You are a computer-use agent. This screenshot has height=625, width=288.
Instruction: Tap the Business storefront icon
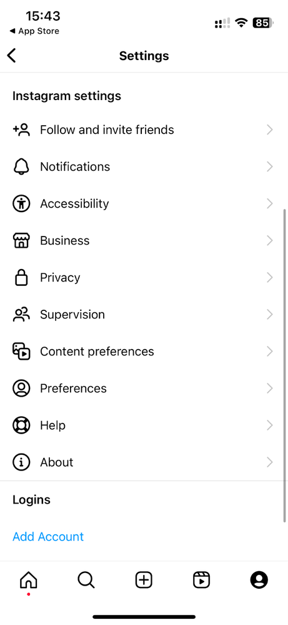point(21,241)
